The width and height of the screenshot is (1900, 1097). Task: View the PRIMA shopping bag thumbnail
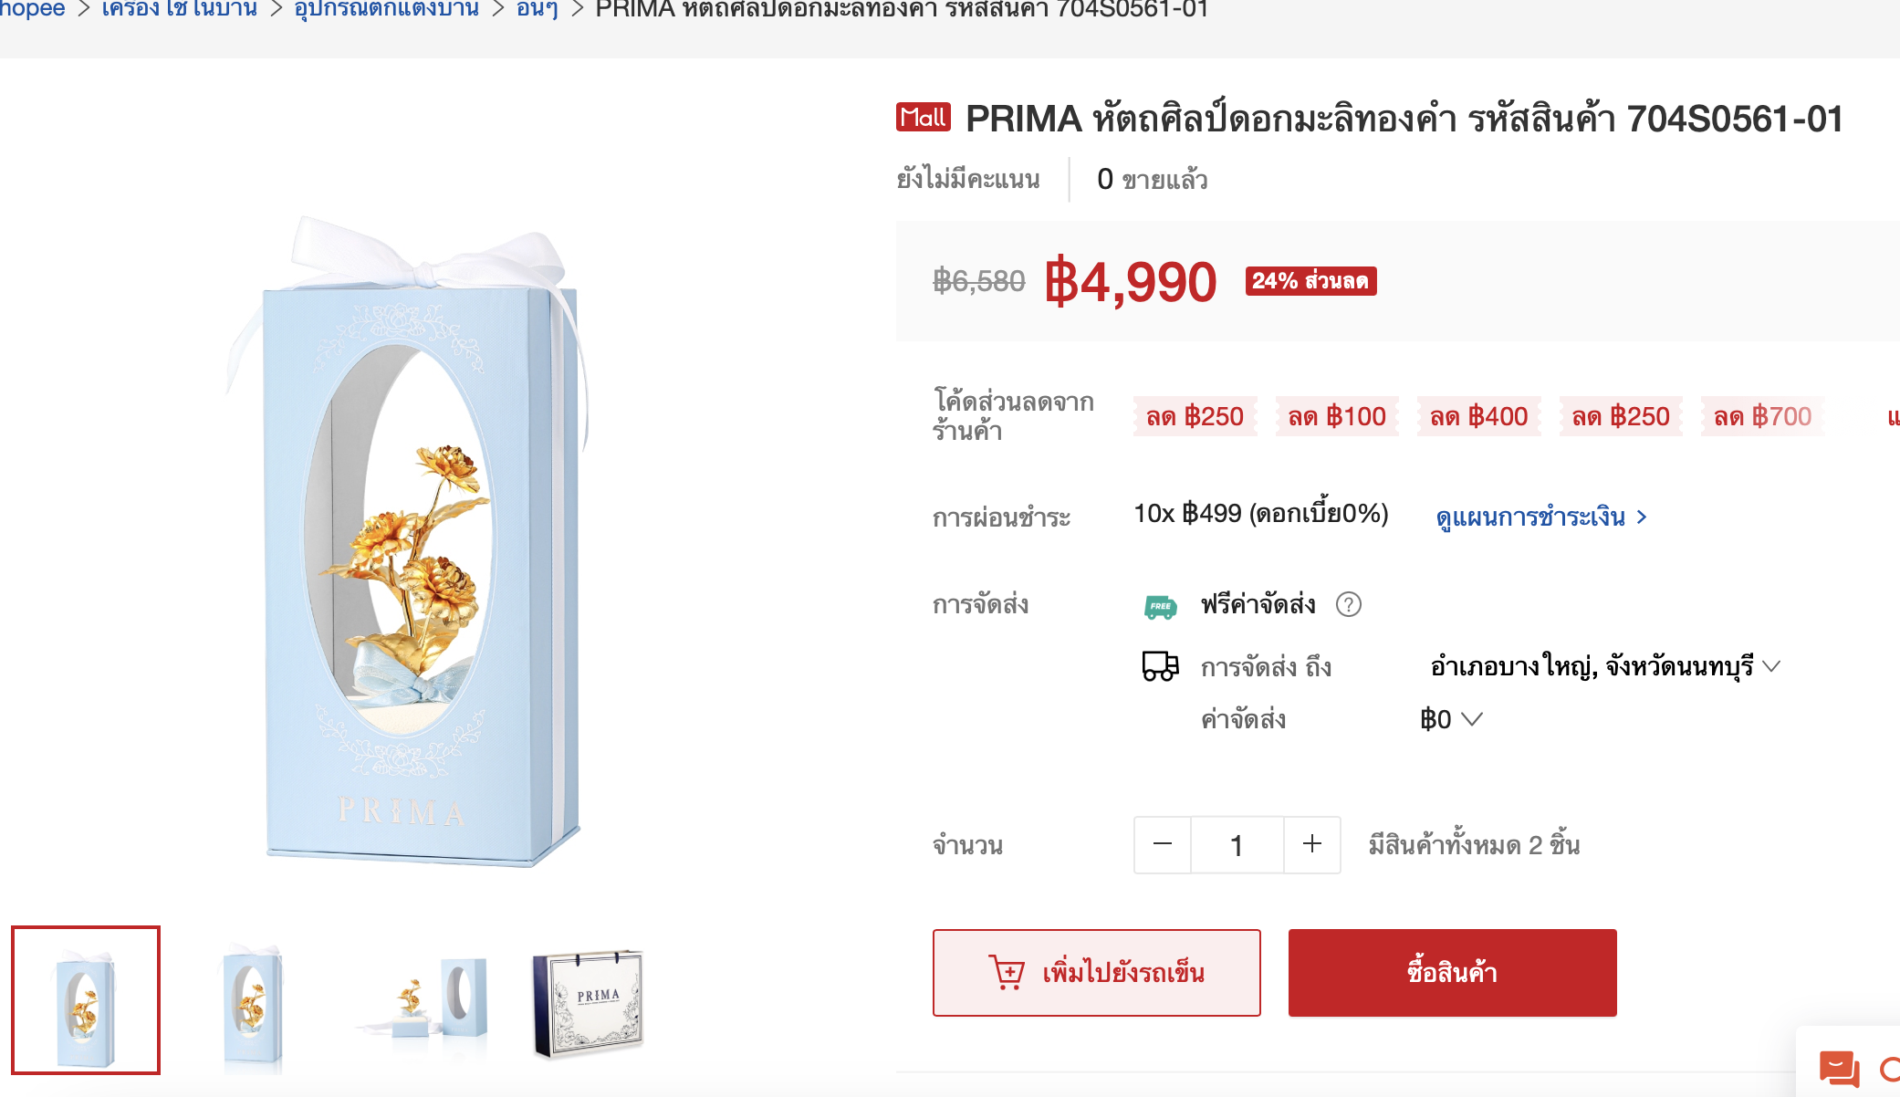pyautogui.click(x=589, y=1001)
